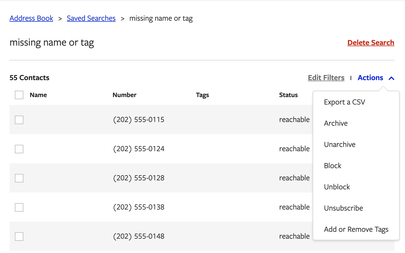Select the checkbox for (202) 555-0115
405x253 pixels.
tap(19, 120)
